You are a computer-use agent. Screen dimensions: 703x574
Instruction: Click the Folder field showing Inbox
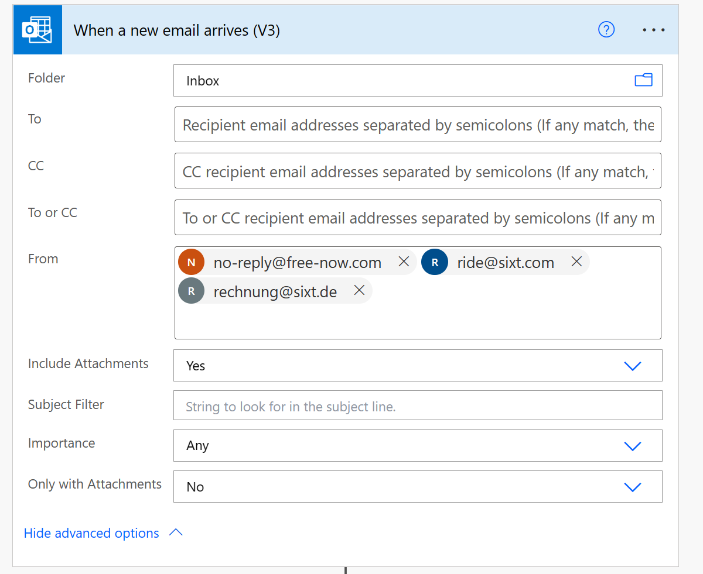418,81
